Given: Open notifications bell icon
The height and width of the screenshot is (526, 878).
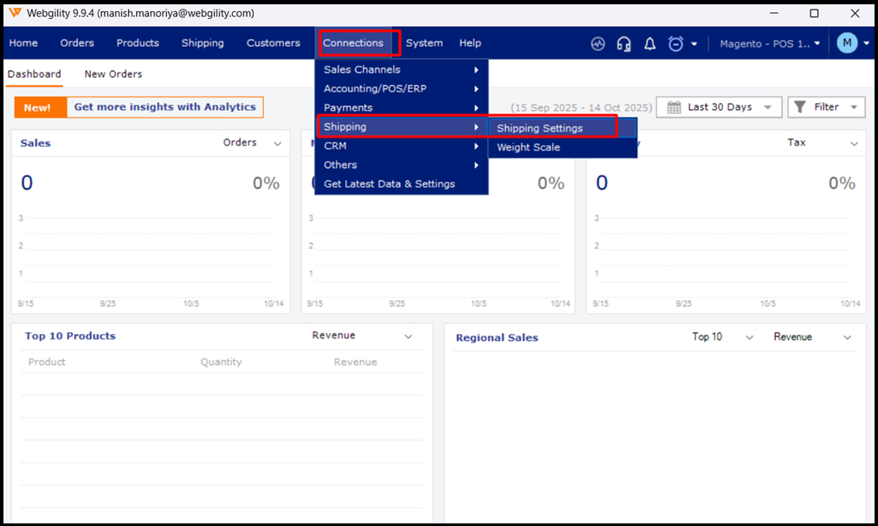Looking at the screenshot, I should (649, 44).
